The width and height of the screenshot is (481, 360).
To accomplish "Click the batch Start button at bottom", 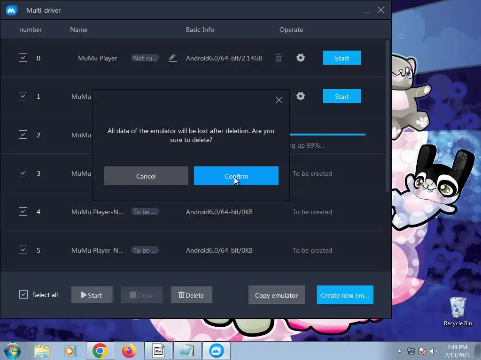I will [92, 295].
